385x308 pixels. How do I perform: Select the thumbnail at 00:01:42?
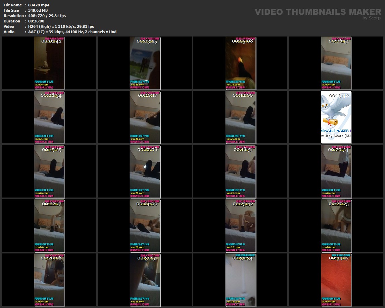pos(49,63)
